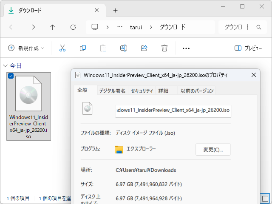Screen dimensions: 272x204
Task: Switch to the デジタル署名 tab
Action: click(x=112, y=91)
